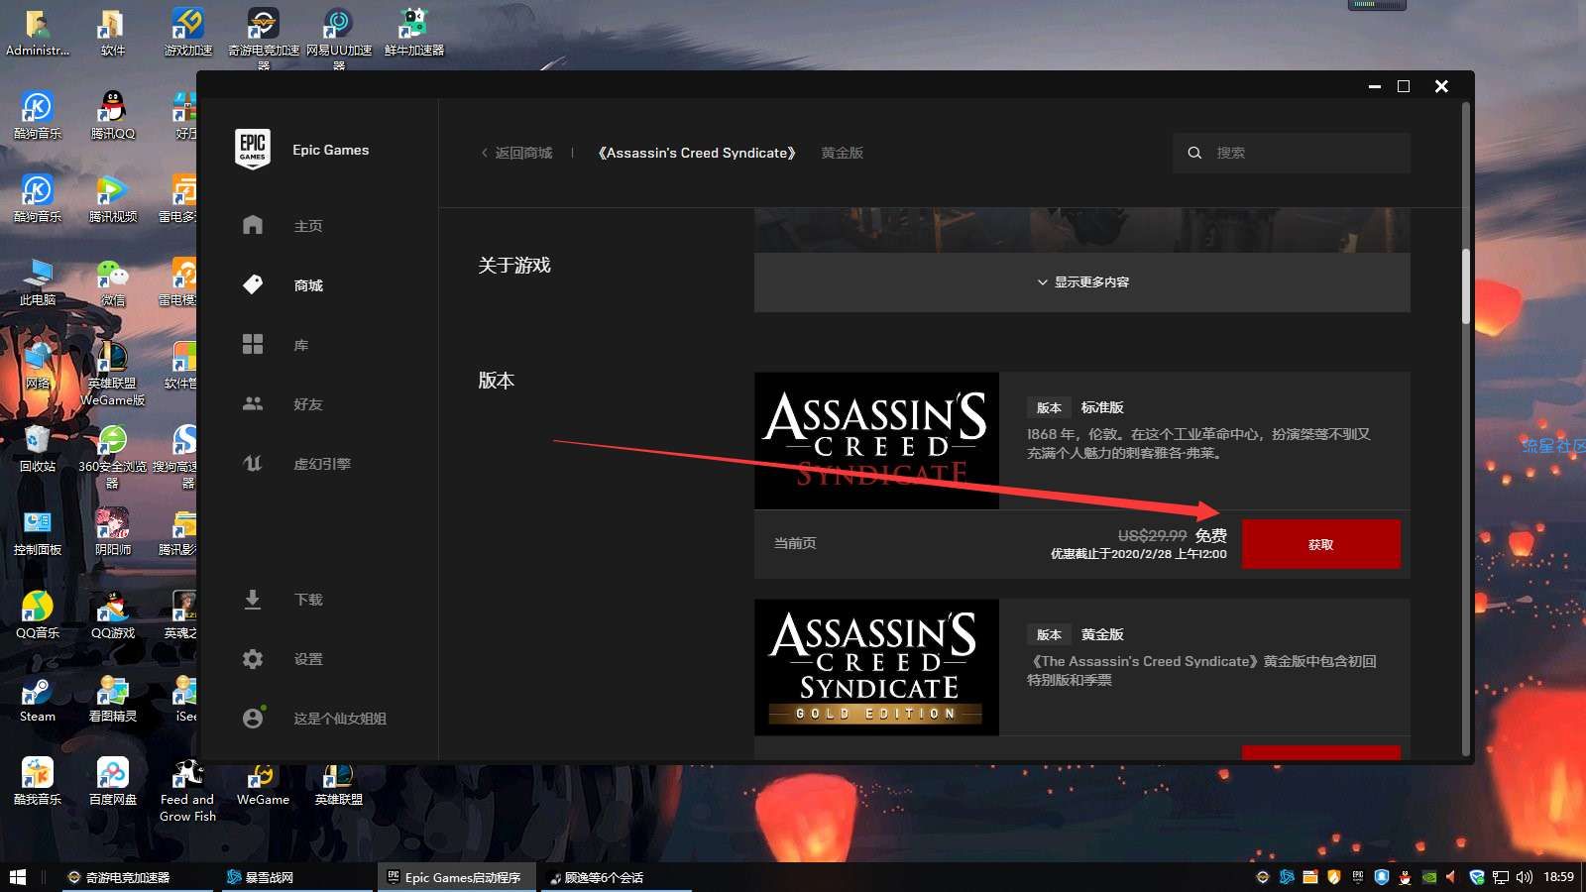
Task: Launch WeGame desktop shortcut
Action: (264, 783)
